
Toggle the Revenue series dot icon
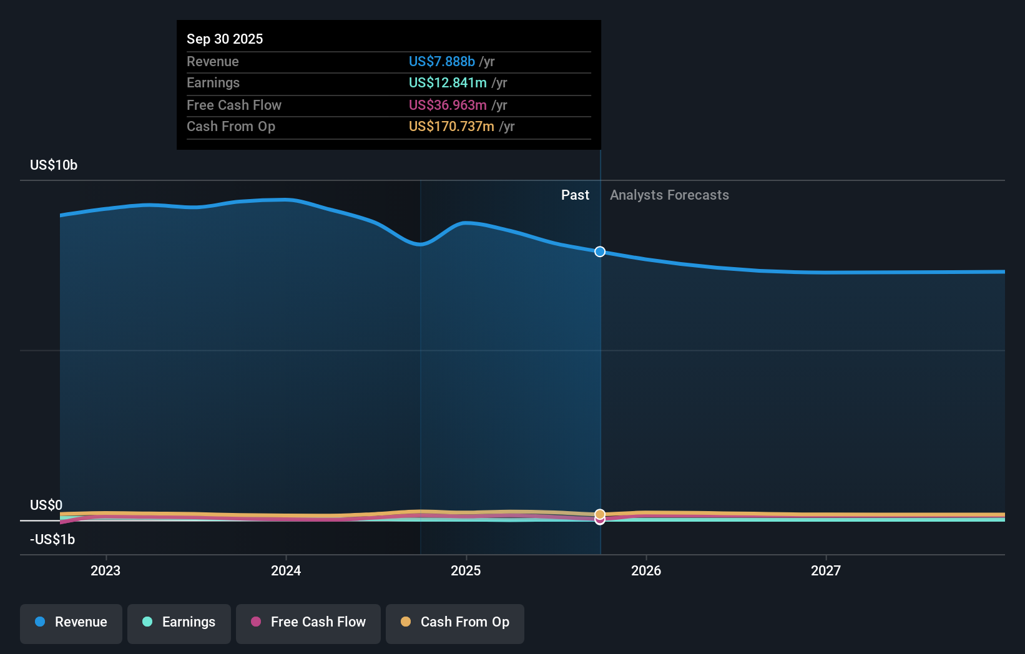(39, 622)
